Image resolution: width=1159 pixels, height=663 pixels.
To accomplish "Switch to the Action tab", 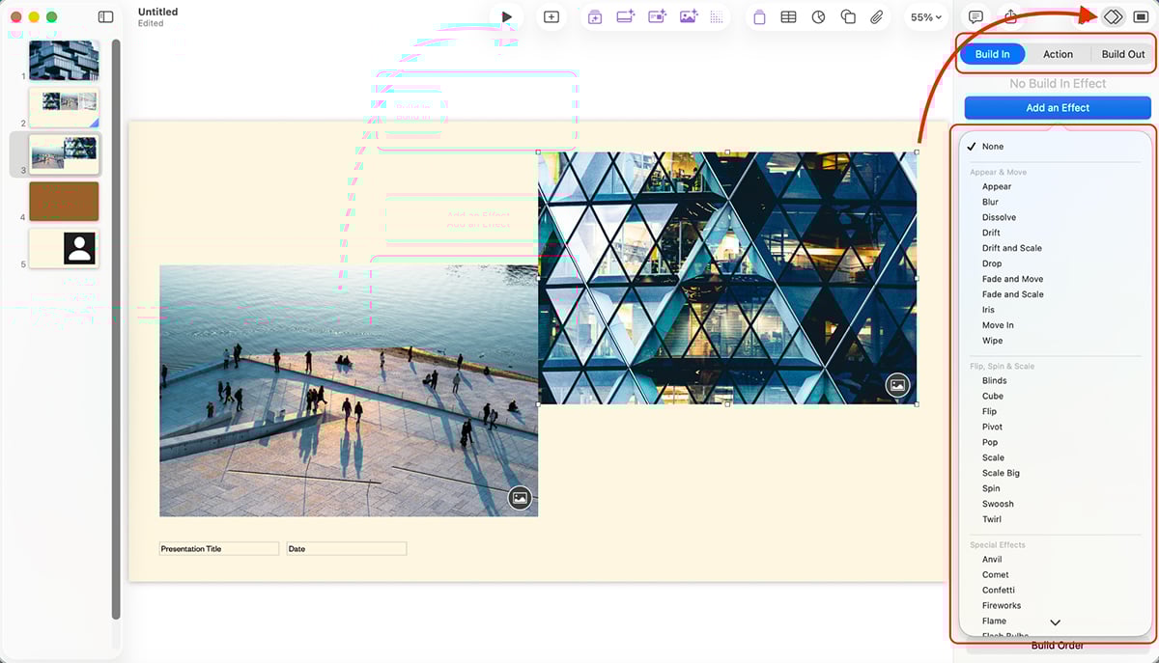I will [x=1058, y=54].
